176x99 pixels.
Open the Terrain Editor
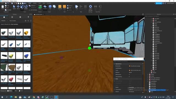[x=40, y=7]
